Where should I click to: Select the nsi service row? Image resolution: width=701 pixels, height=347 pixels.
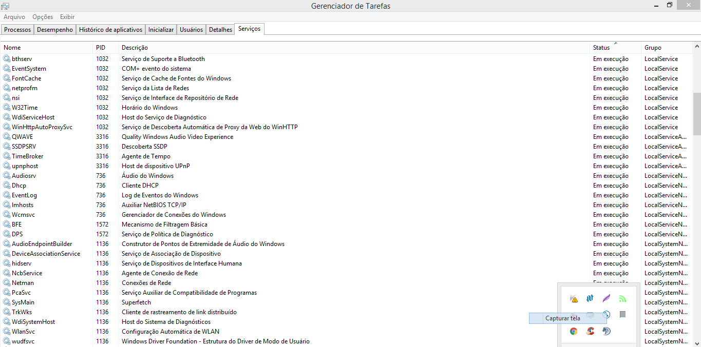(x=346, y=98)
